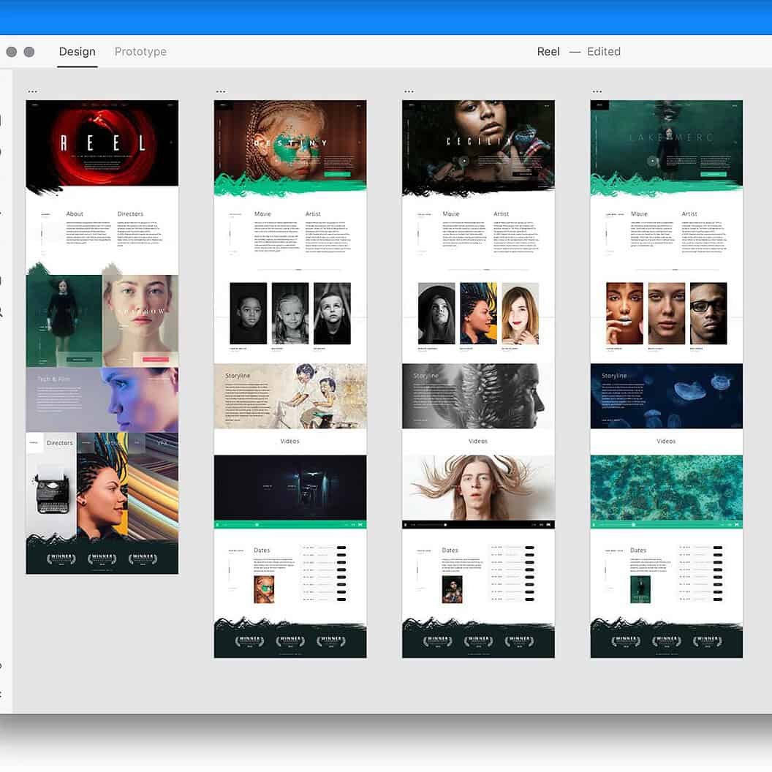Click the center Winner laurel badge on REEL's footer
The height and width of the screenshot is (772, 772).
coord(102,558)
